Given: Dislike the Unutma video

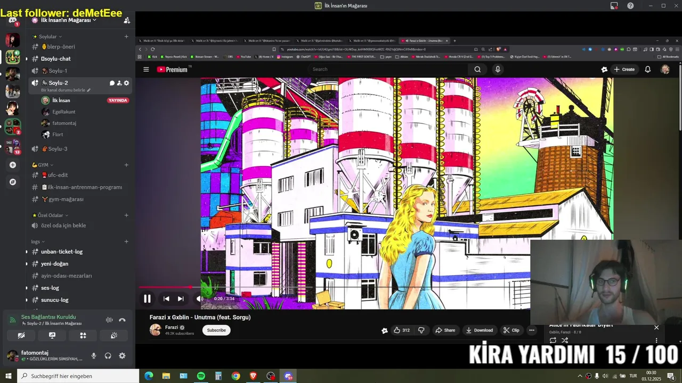Looking at the screenshot, I should click(421, 330).
